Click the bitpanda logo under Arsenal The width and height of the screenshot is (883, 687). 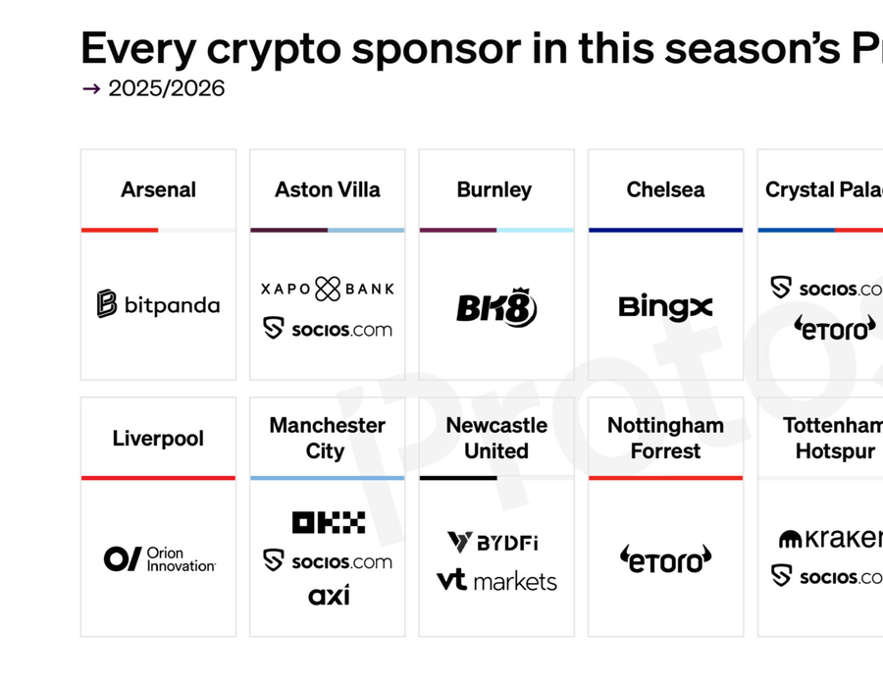click(158, 304)
